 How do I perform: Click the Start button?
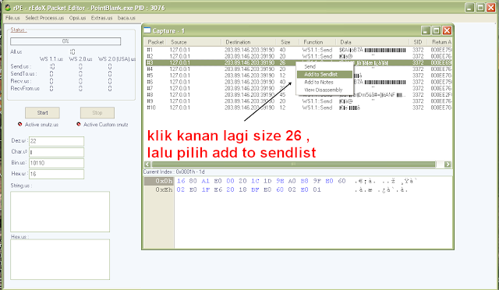(42, 113)
